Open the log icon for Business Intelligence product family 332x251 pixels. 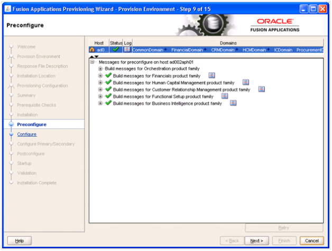tap(233, 103)
